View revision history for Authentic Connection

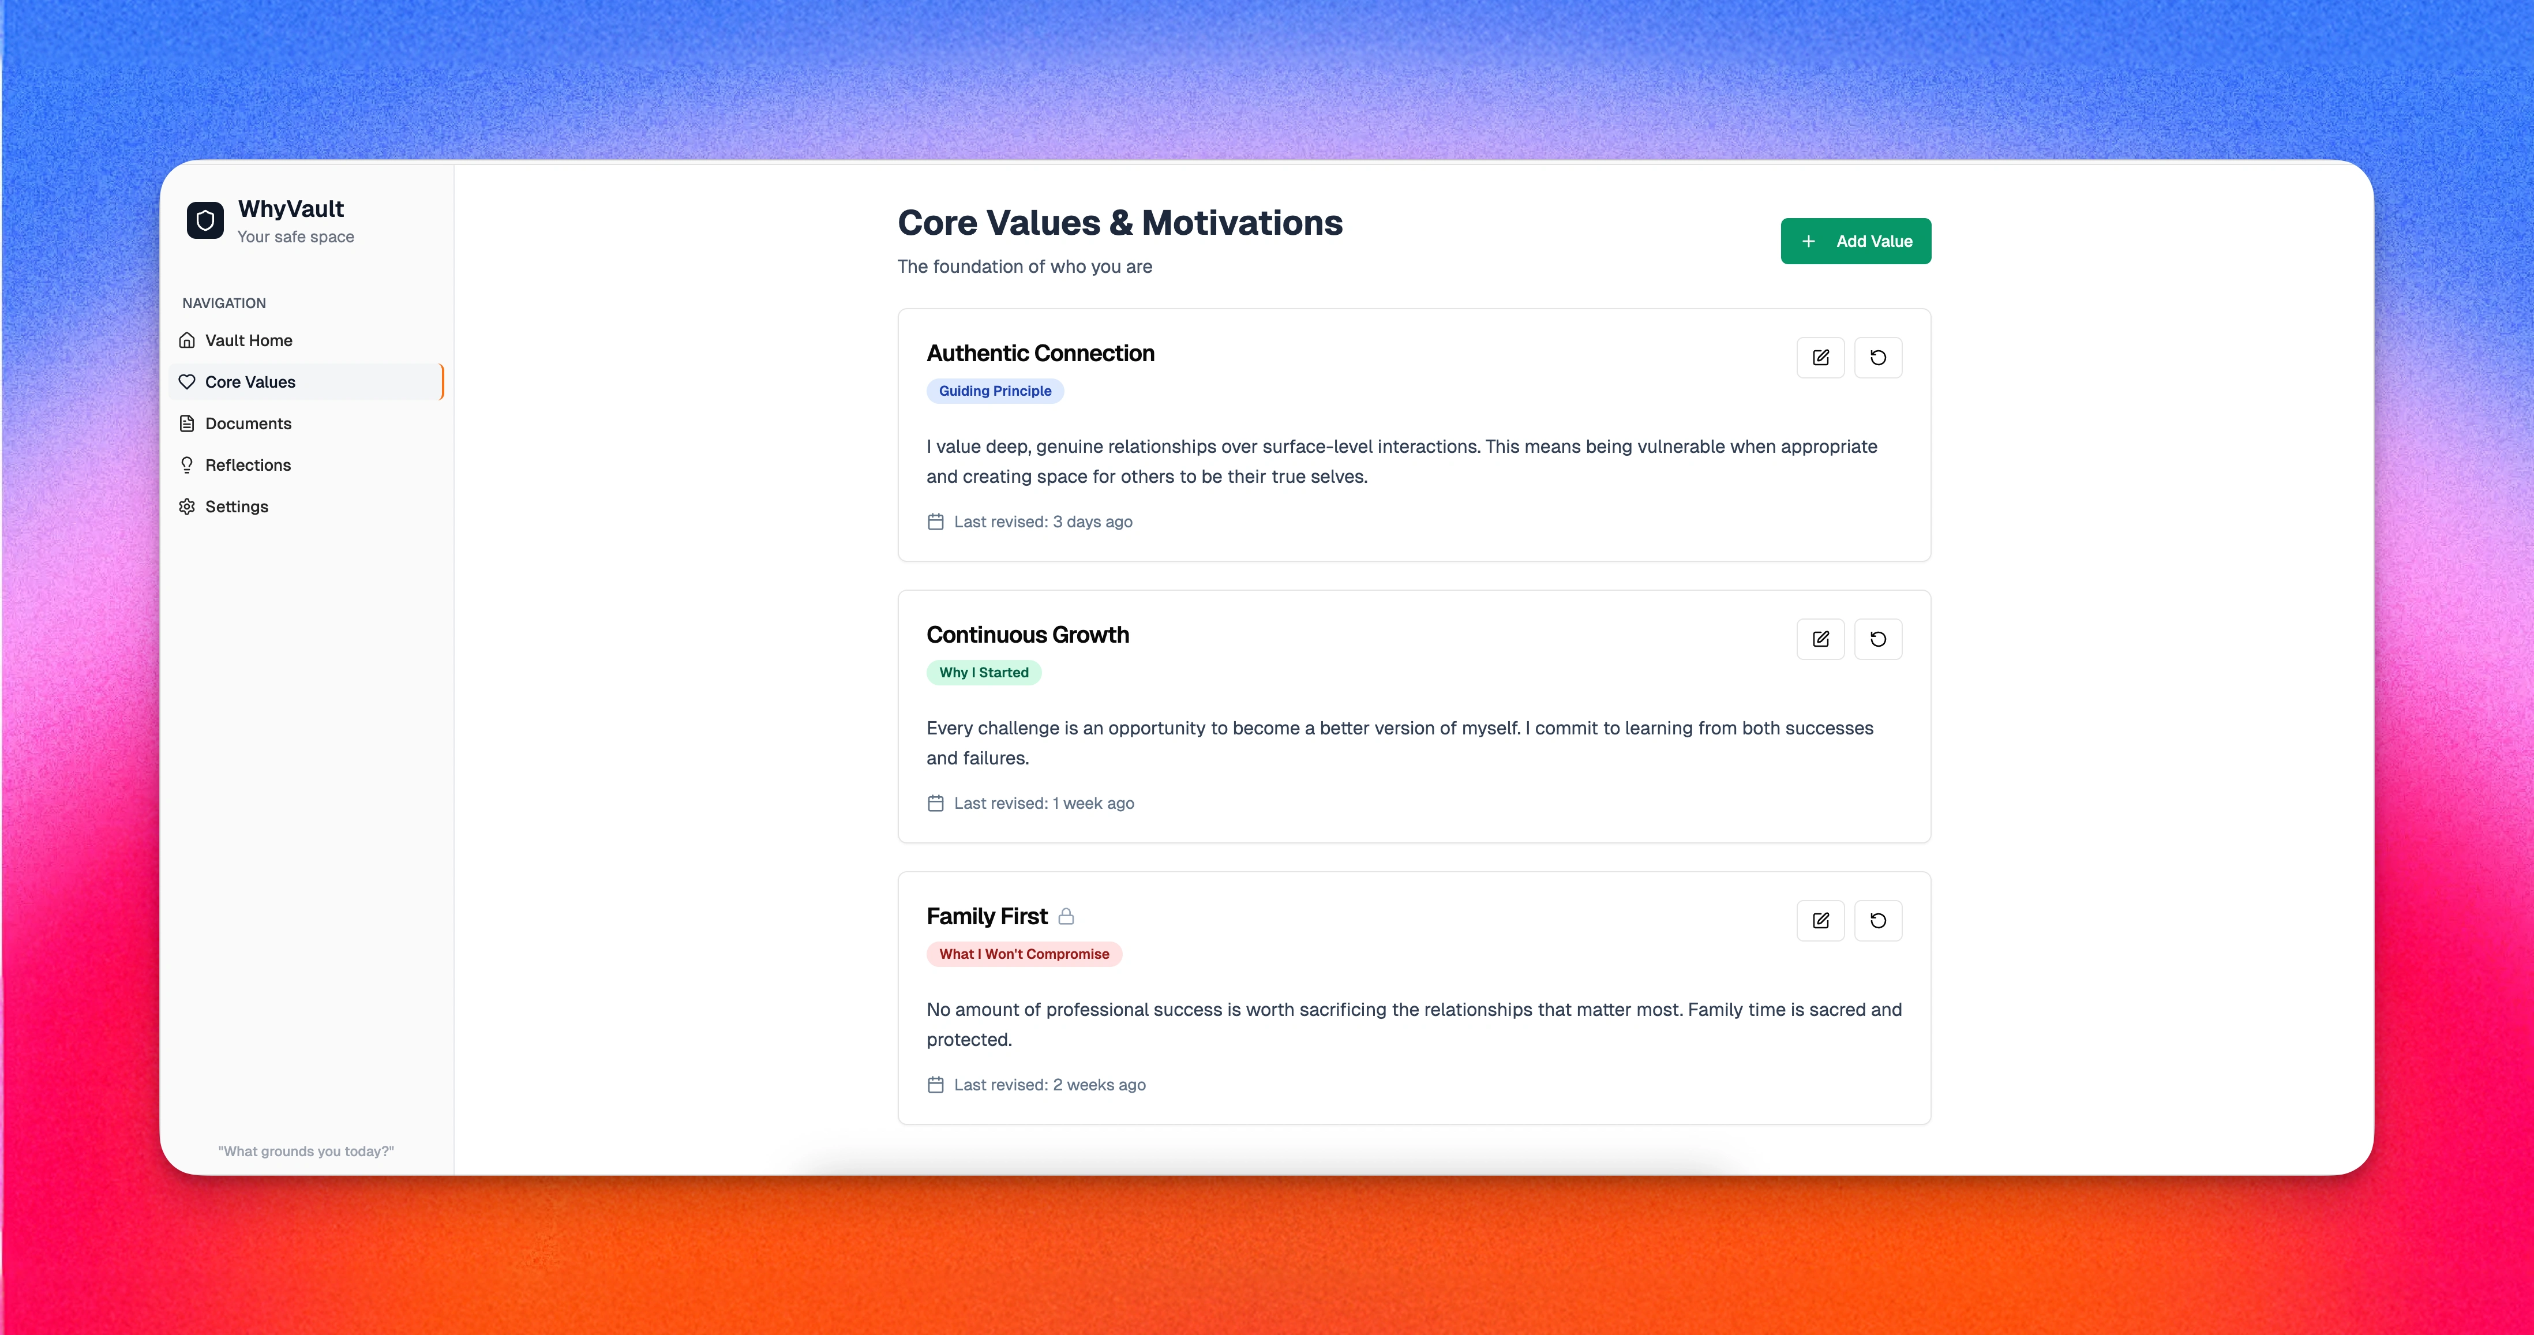1878,358
